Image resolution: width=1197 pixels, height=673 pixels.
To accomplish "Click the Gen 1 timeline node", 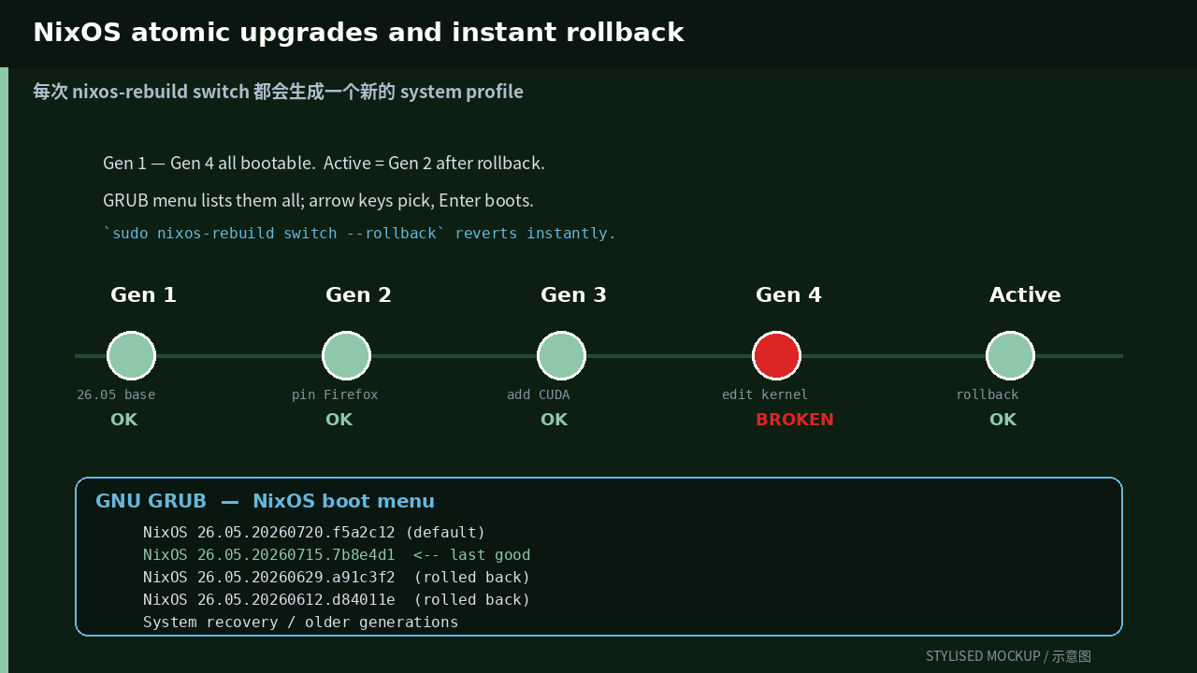I will coord(131,355).
